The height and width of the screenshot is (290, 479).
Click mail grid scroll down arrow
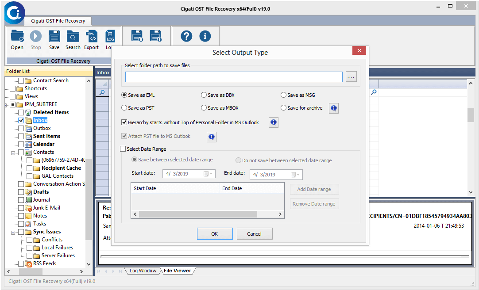[471, 192]
